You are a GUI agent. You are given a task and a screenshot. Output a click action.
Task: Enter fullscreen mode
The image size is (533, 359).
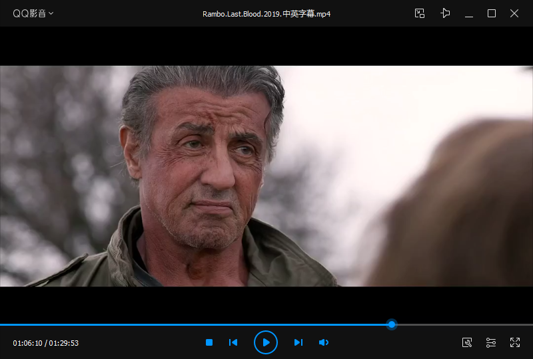515,342
